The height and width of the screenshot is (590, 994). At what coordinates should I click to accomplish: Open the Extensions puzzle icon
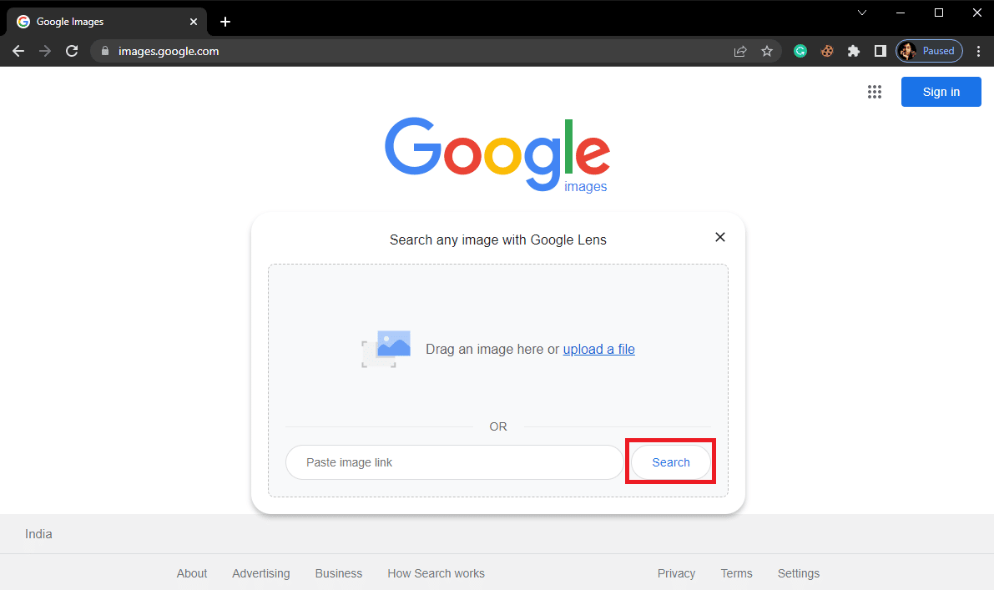coord(853,52)
